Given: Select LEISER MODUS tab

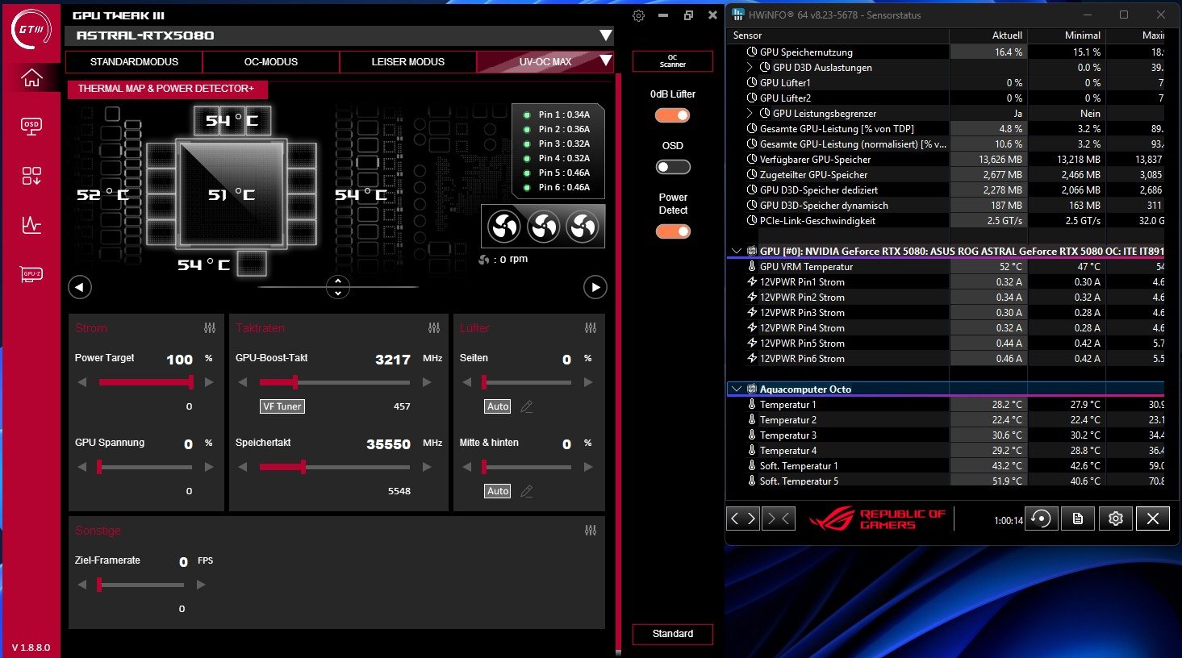Looking at the screenshot, I should 408,62.
